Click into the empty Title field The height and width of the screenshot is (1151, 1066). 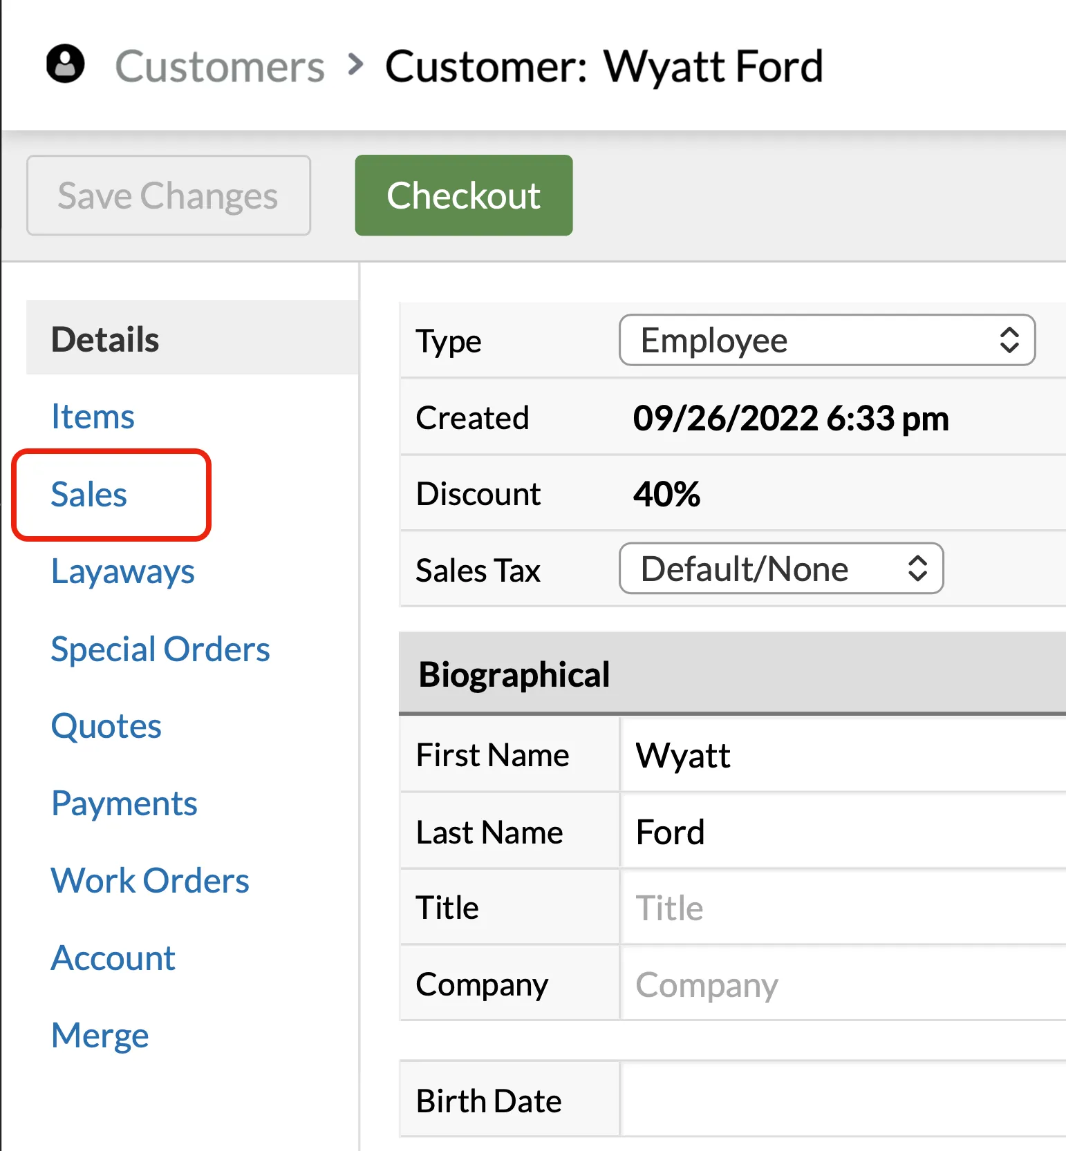[843, 908]
